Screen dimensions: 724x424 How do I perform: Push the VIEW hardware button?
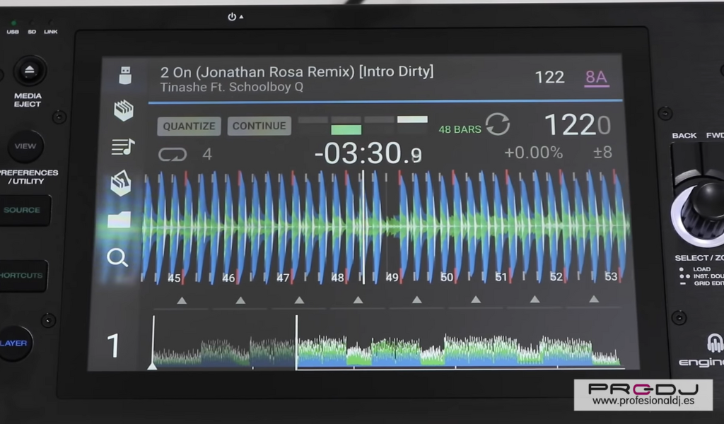25,146
